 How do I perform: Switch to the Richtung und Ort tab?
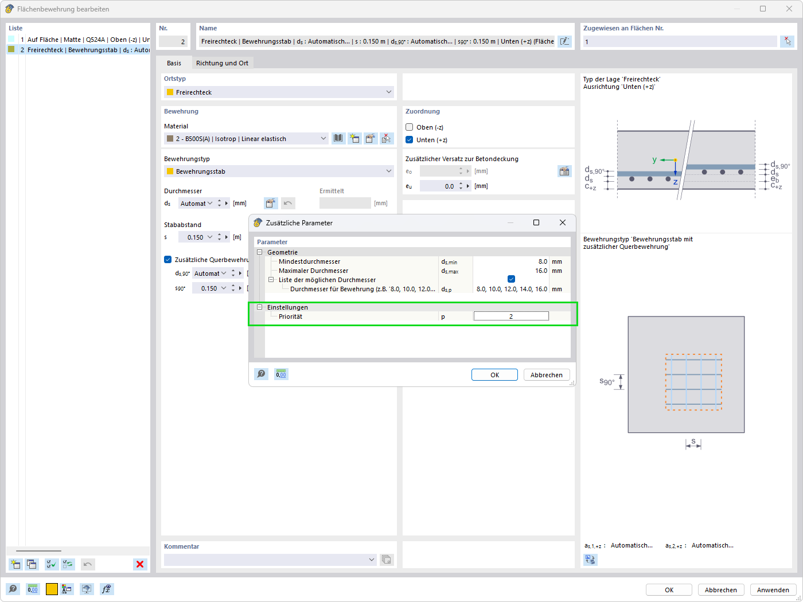223,63
